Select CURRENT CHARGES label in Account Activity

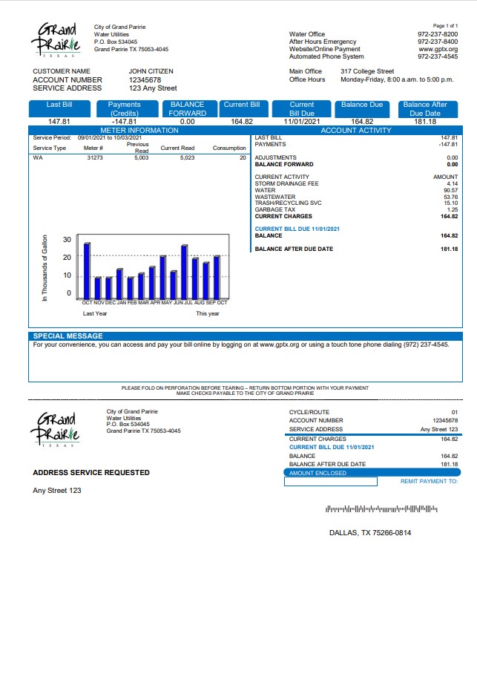[x=283, y=216]
